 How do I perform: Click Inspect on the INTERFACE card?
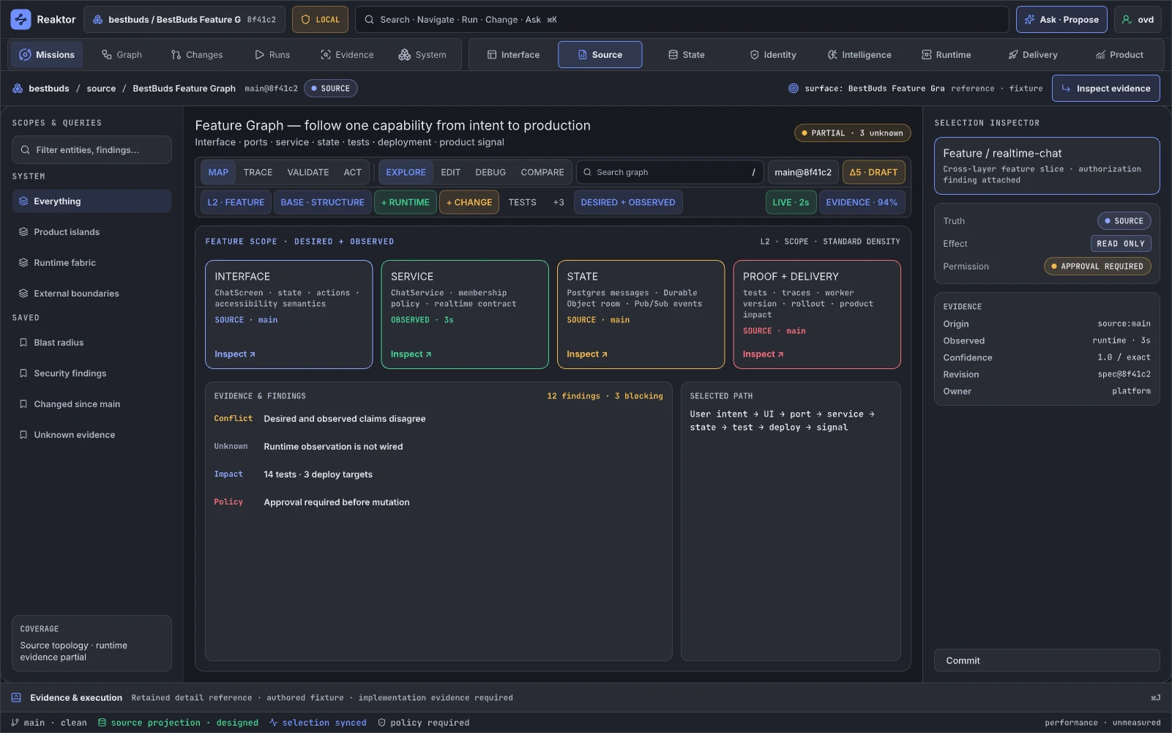tap(234, 354)
